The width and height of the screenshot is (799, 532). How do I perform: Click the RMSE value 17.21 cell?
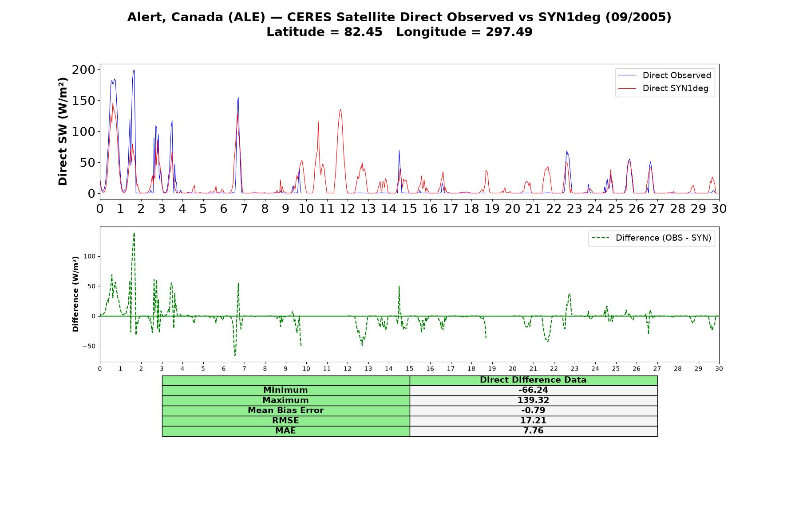(533, 421)
